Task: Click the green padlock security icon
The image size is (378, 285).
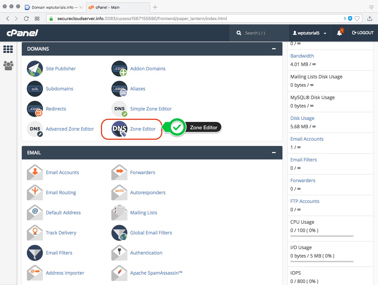Action: 51,18
